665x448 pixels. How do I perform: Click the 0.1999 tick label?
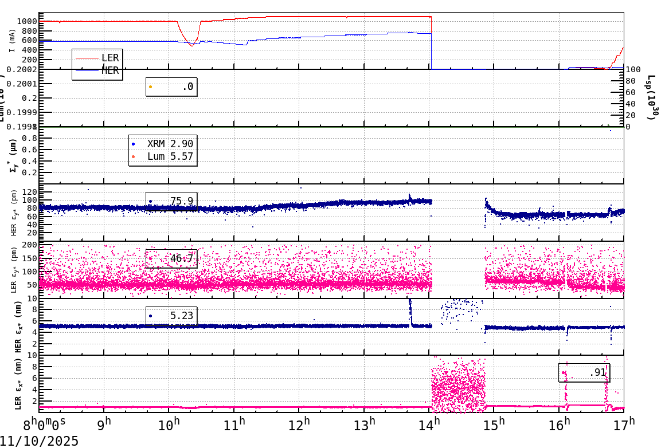click(21, 112)
